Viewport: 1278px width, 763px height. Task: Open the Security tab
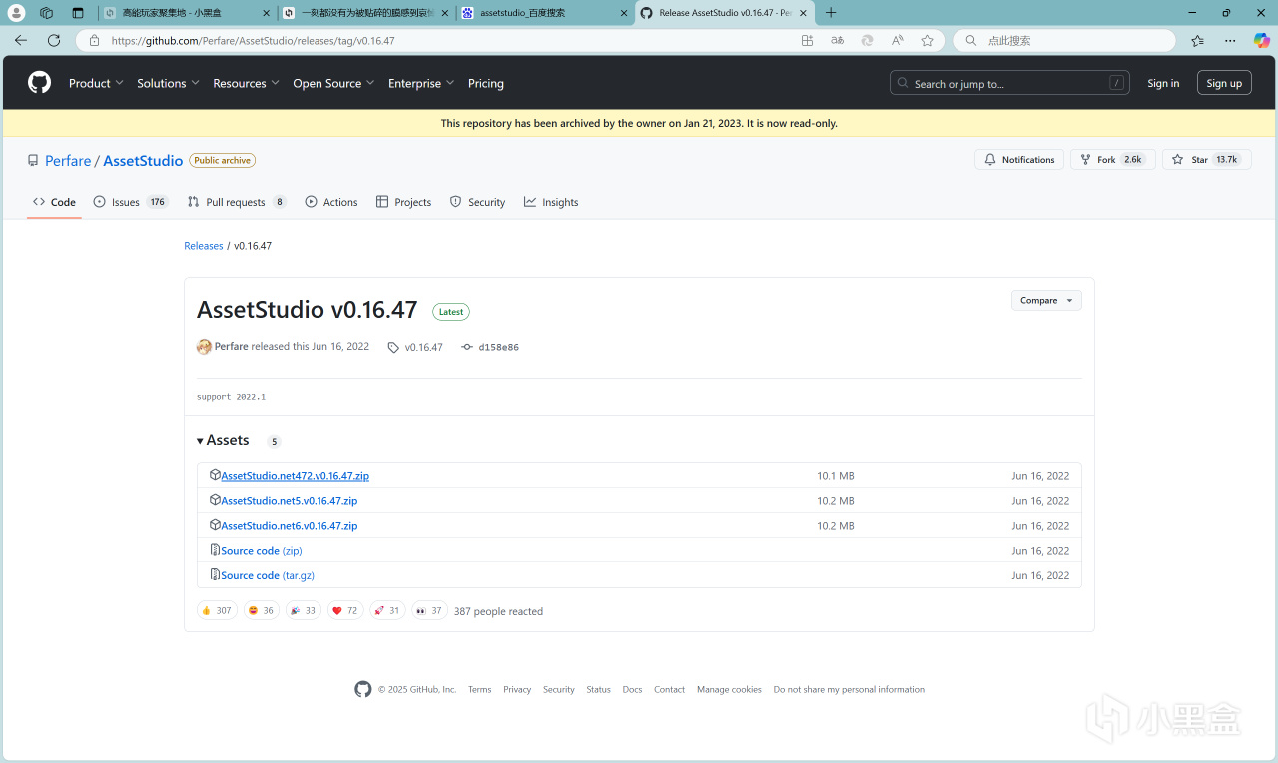(477, 202)
